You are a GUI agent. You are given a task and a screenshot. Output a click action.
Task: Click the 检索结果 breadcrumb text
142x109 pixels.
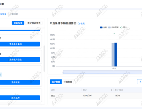click(14, 14)
